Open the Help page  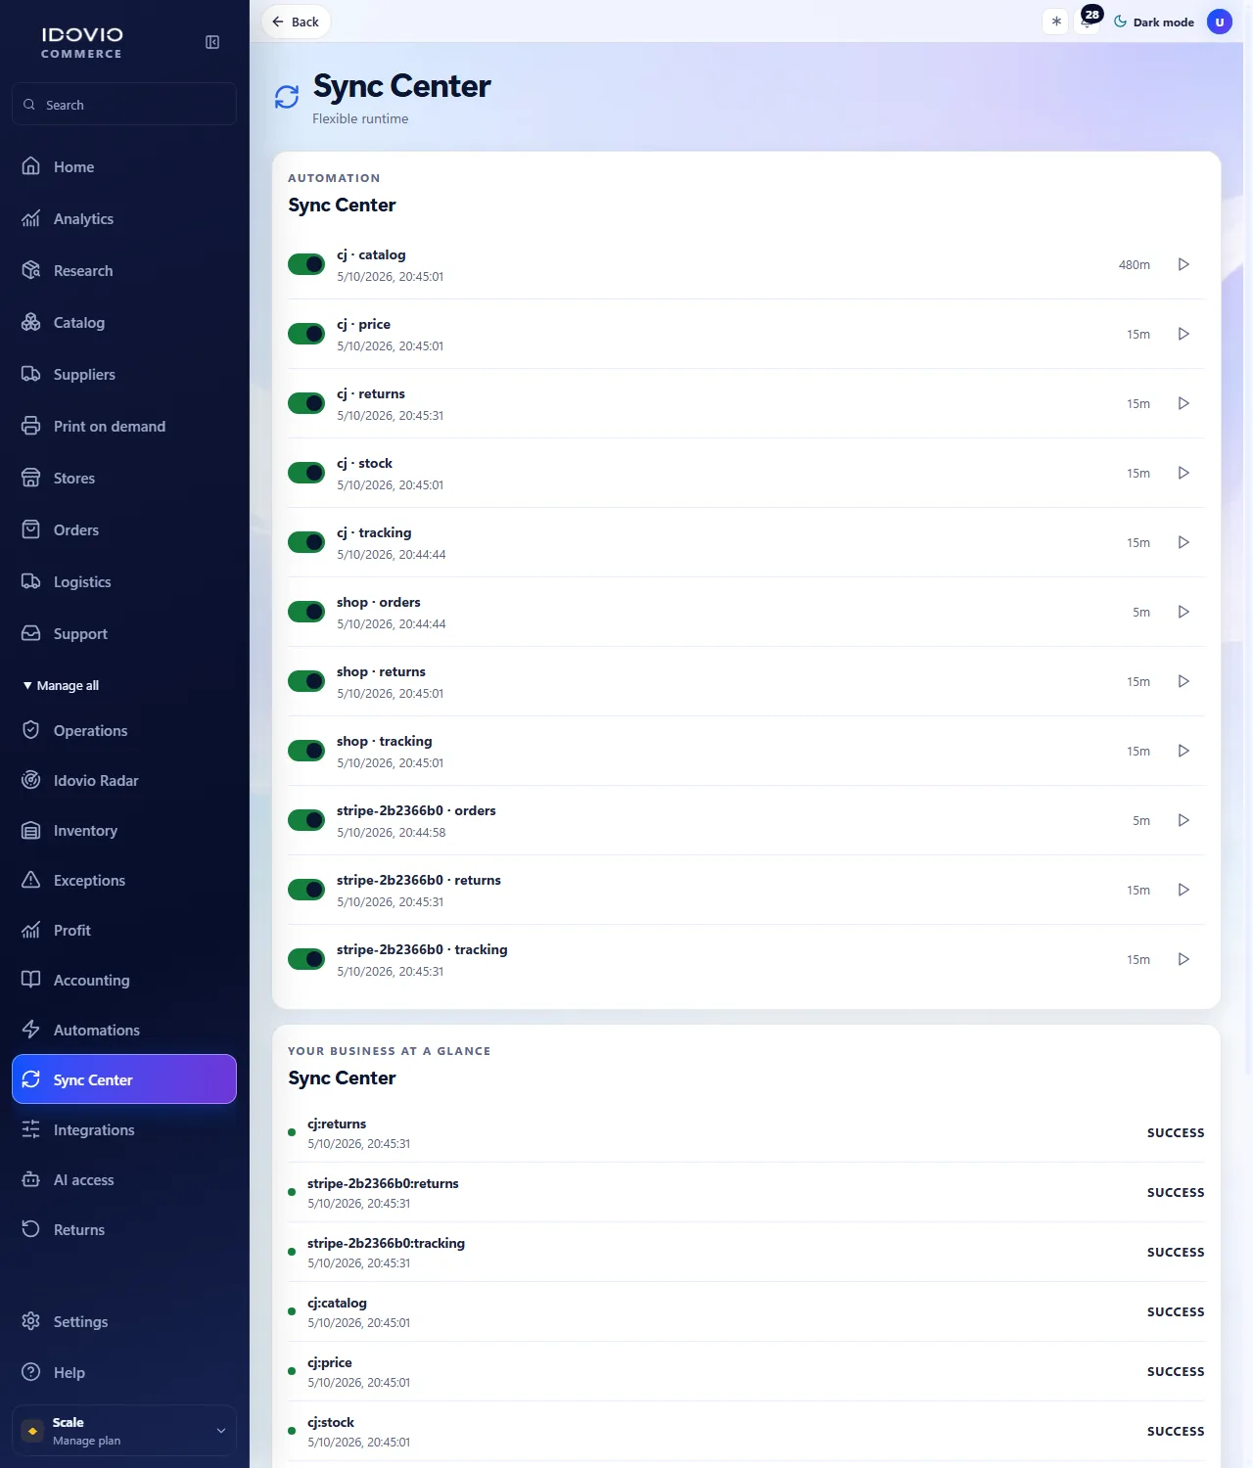click(124, 1372)
